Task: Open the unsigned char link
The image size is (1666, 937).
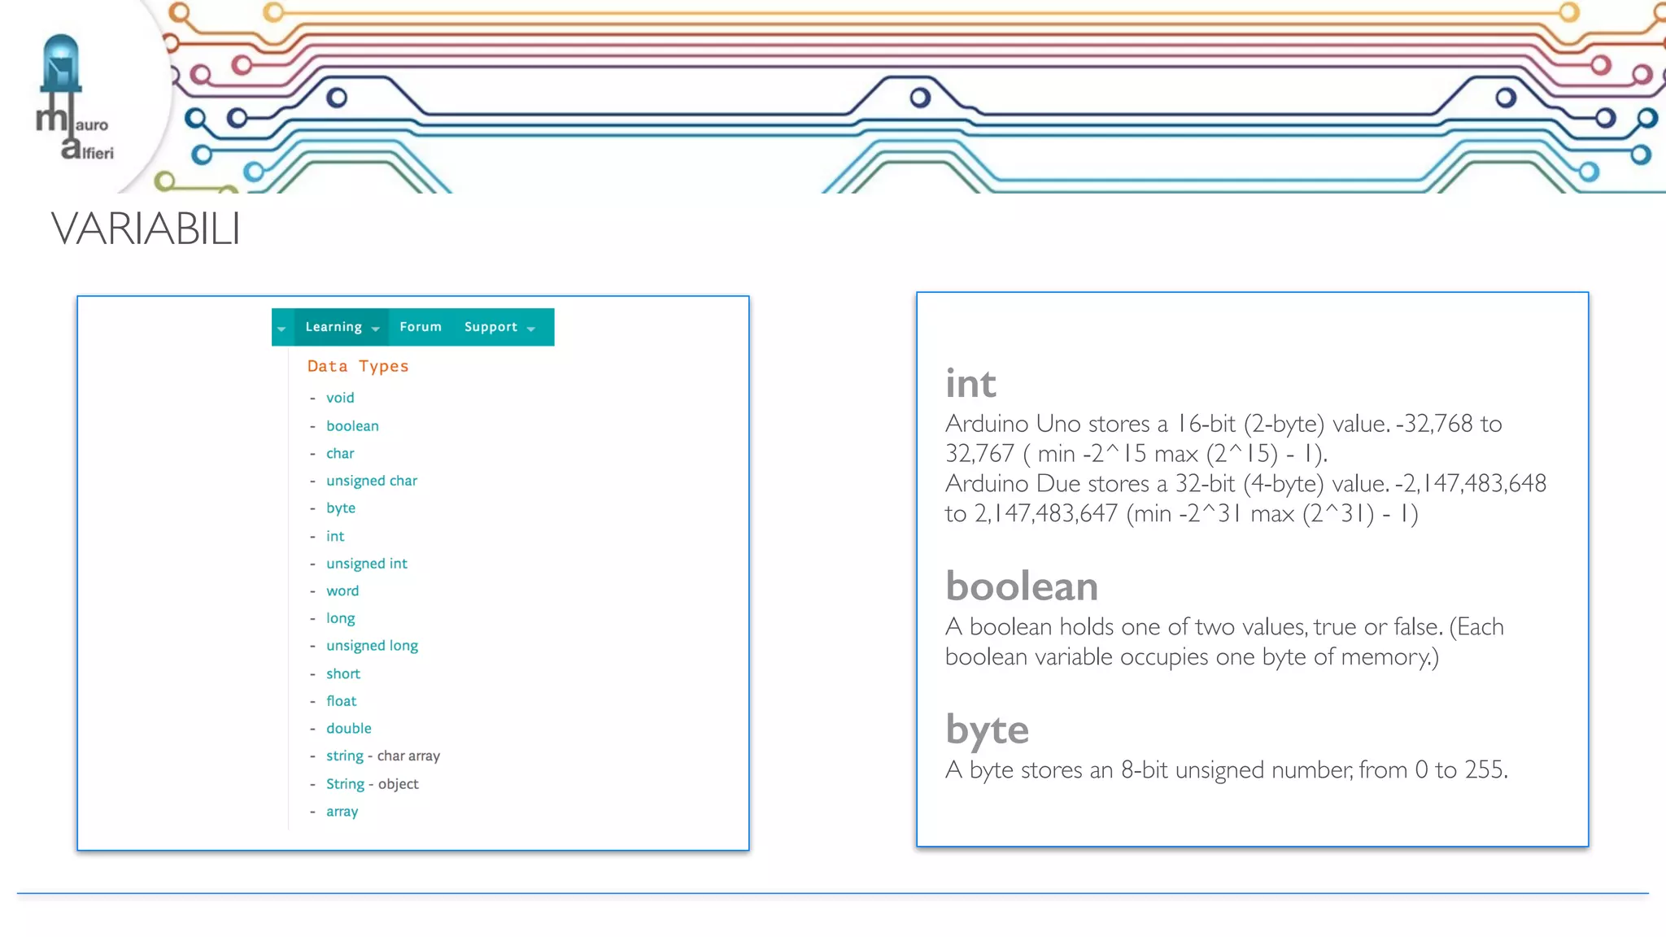Action: [x=372, y=481]
